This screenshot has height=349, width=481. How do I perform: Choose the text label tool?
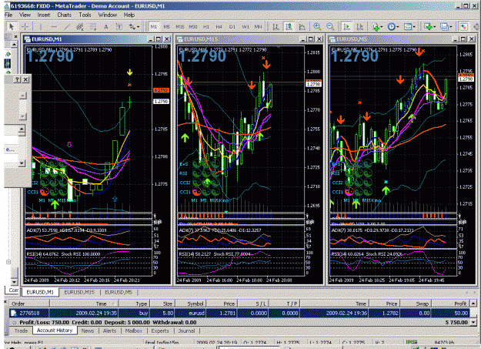click(119, 27)
